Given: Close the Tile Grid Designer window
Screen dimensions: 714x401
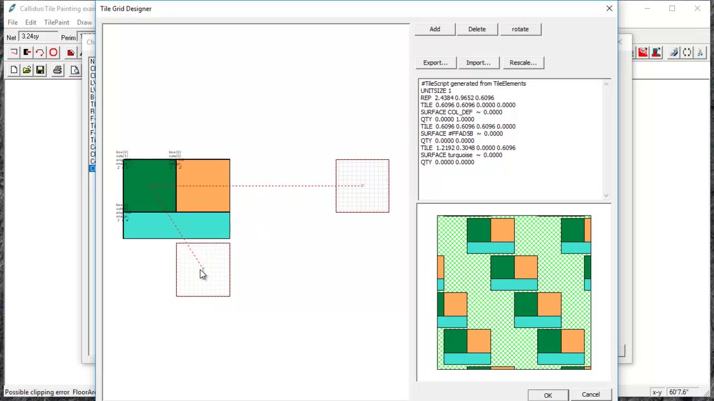Looking at the screenshot, I should [x=609, y=8].
